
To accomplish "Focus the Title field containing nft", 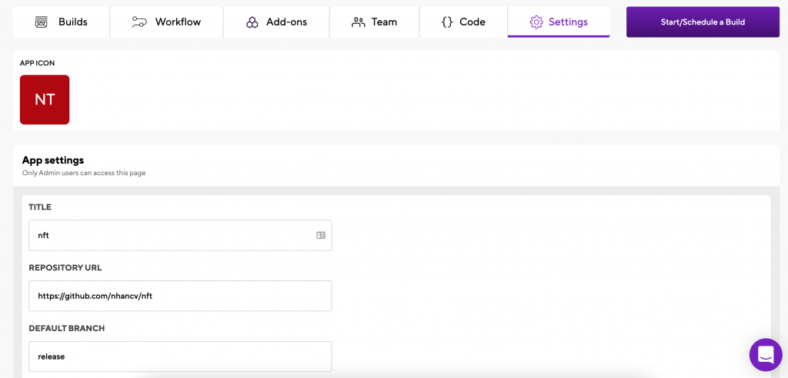I will 180,235.
